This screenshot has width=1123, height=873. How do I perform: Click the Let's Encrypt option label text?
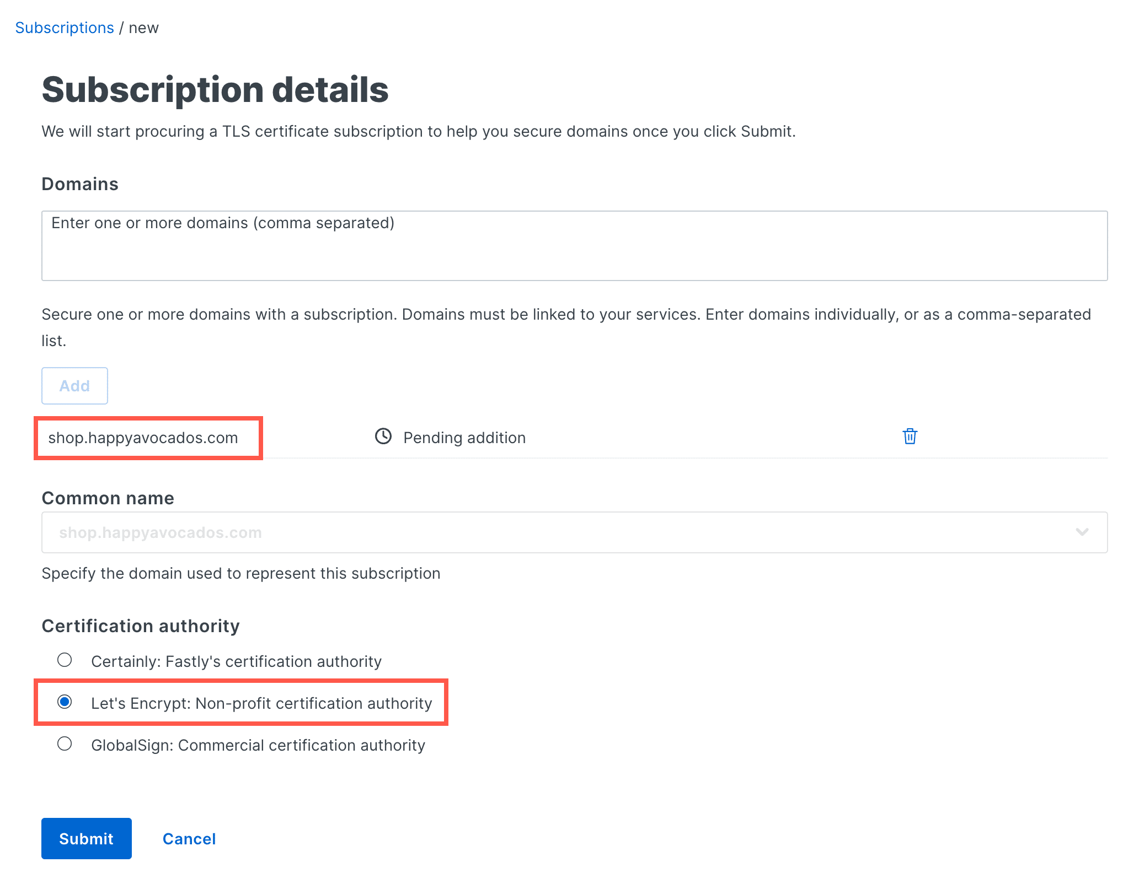(x=261, y=703)
